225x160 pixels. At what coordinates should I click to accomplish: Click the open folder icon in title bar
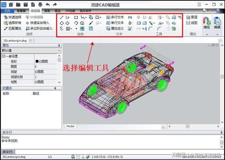click(18, 5)
